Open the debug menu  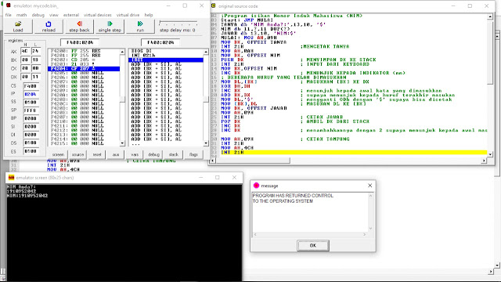[x=38, y=15]
